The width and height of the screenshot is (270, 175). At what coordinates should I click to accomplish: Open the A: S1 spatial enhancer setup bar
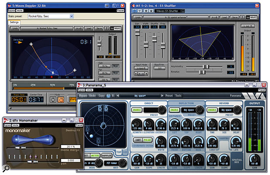point(175,17)
